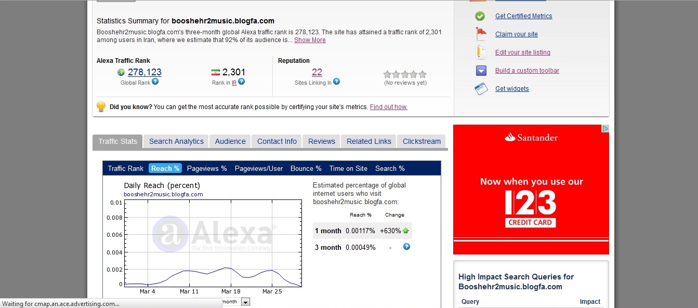Click the help icon beside Sites Linking In
698x308 pixels.
pos(336,82)
